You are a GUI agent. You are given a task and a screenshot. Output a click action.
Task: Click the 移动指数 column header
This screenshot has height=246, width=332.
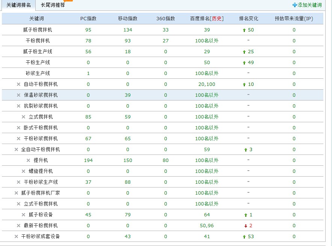tap(128, 19)
